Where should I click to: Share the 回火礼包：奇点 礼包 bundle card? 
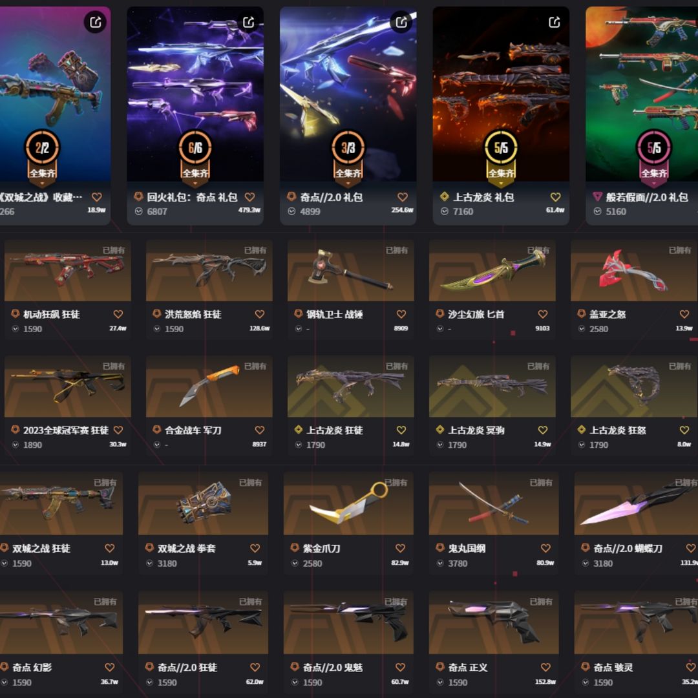248,22
